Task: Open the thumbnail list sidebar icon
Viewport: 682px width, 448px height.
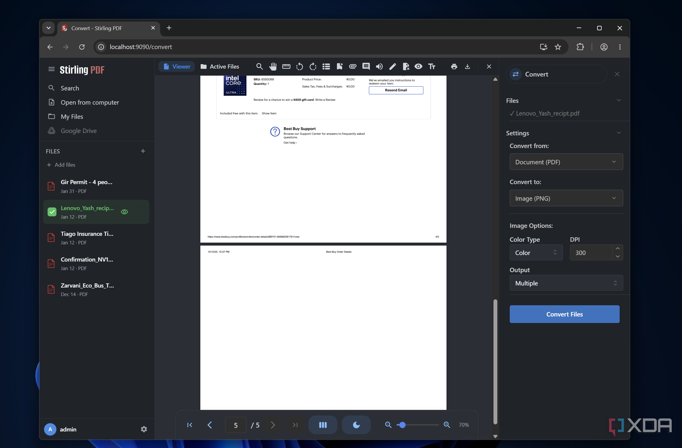Action: click(326, 66)
